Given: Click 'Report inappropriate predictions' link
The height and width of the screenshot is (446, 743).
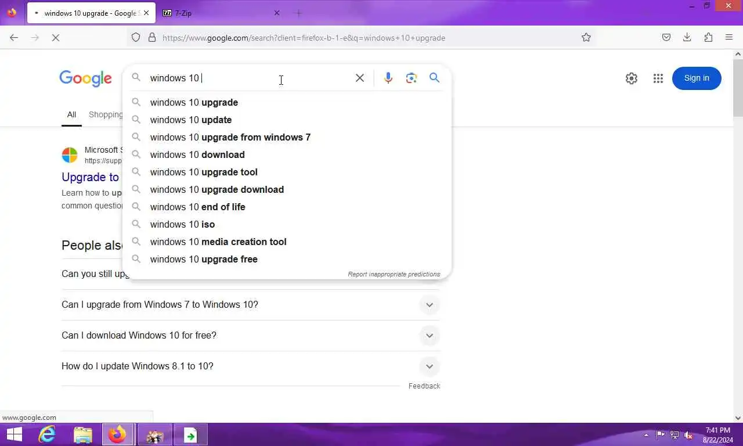Looking at the screenshot, I should click(x=394, y=274).
